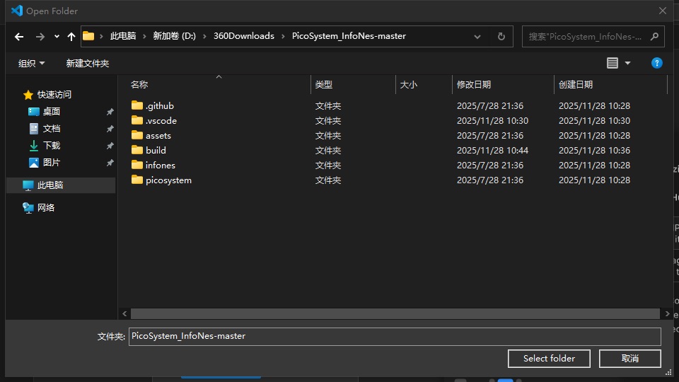Select 此电脑 in the address breadcrumb
Screen dimensions: 679x382
[x=123, y=36]
